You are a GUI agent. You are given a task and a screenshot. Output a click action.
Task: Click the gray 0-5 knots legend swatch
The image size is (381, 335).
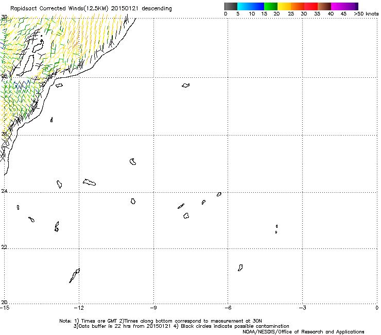click(231, 6)
